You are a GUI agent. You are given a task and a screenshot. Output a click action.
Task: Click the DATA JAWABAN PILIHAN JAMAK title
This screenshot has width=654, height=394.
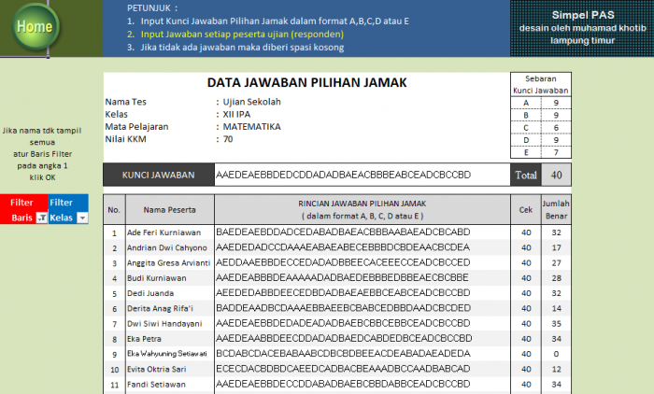pos(307,82)
